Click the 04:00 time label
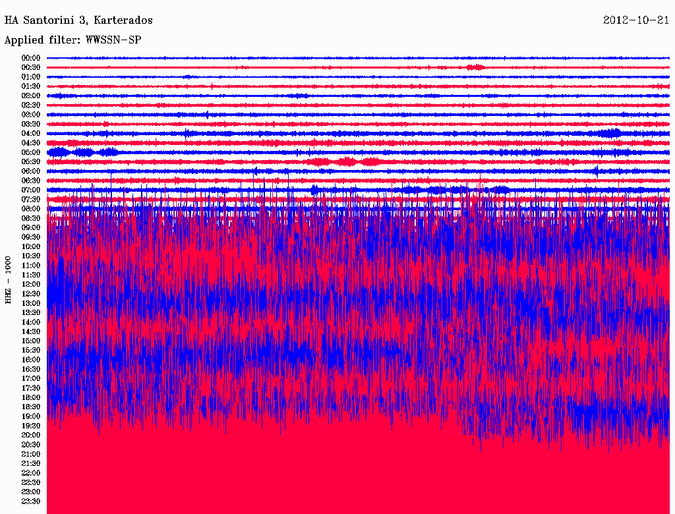Image resolution: width=675 pixels, height=514 pixels. tap(31, 133)
